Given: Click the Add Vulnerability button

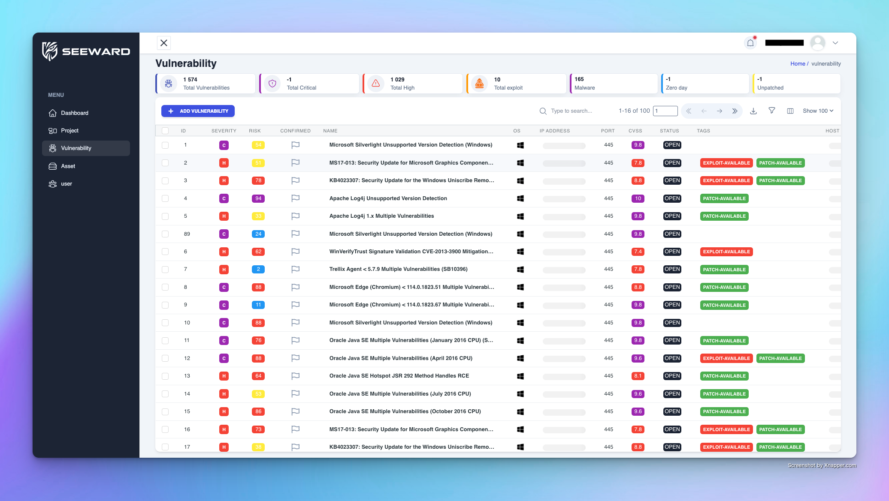Looking at the screenshot, I should click(x=198, y=111).
